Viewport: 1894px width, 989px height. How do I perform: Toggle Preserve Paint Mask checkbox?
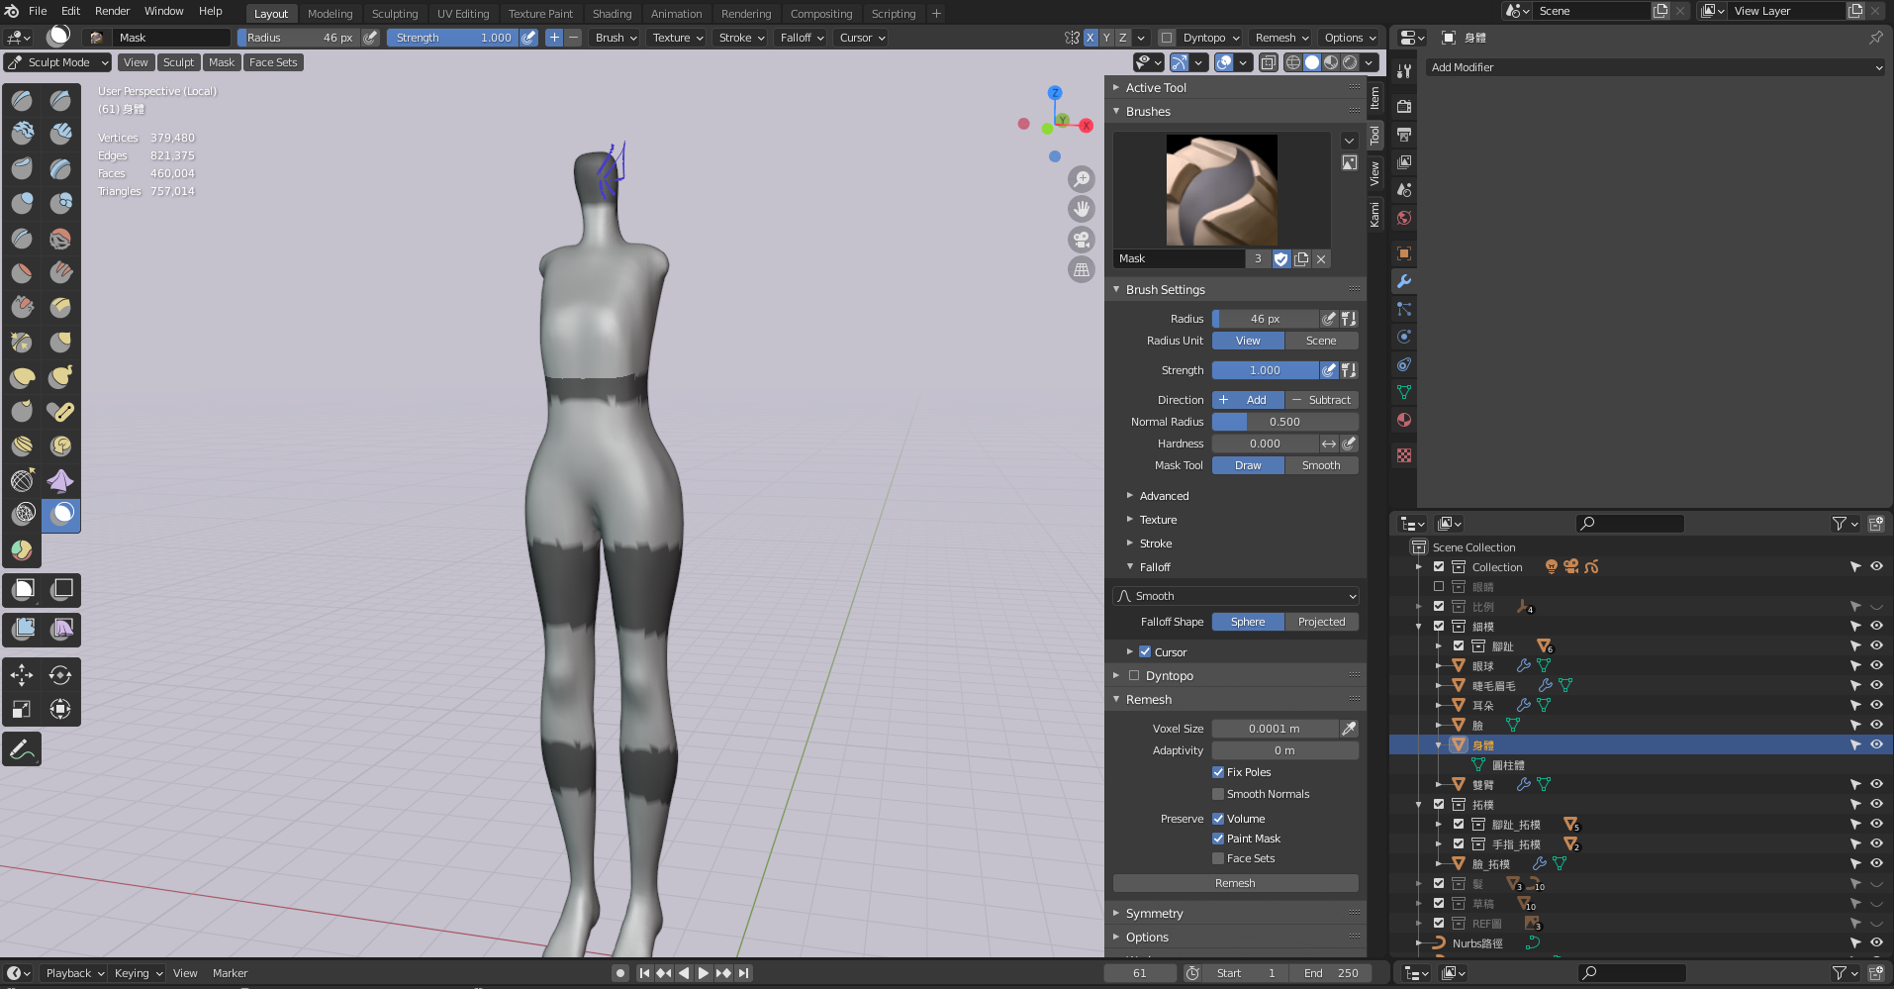[1218, 839]
